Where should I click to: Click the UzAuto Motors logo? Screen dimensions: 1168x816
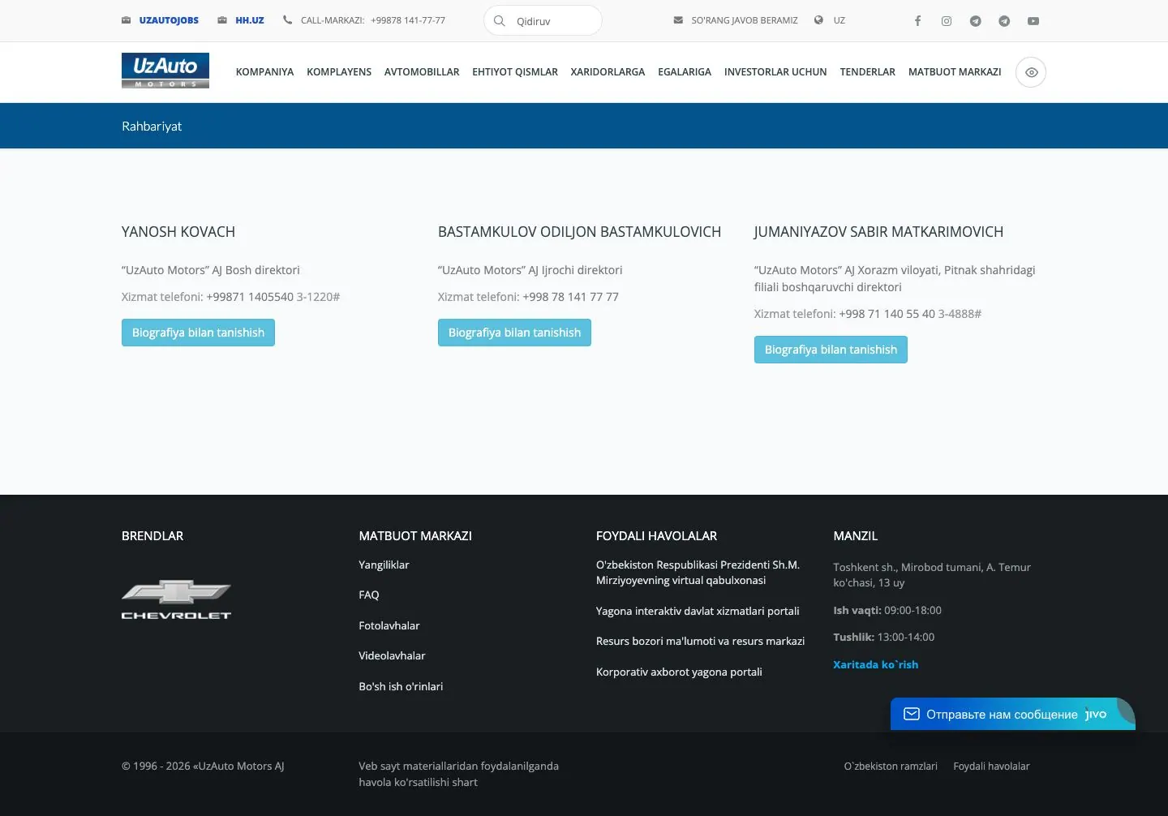165,71
